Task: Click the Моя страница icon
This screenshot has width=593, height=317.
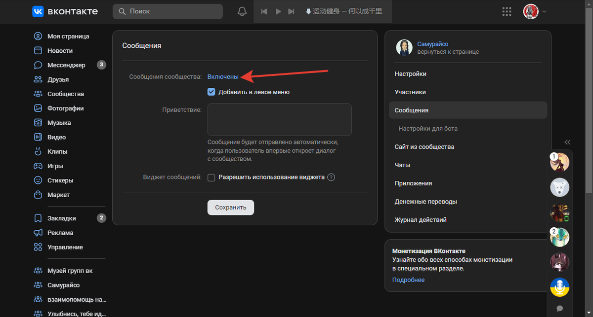Action: coord(38,36)
